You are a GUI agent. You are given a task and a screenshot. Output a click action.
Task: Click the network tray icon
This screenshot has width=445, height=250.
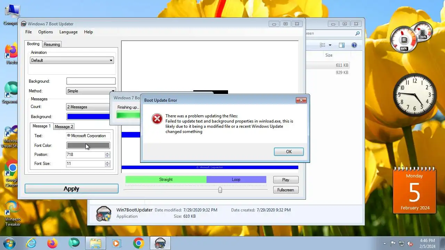click(402, 243)
